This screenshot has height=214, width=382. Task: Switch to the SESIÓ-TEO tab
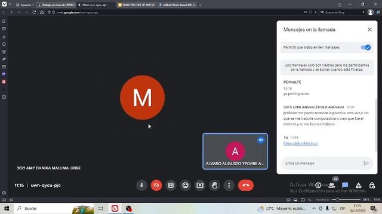(137, 5)
